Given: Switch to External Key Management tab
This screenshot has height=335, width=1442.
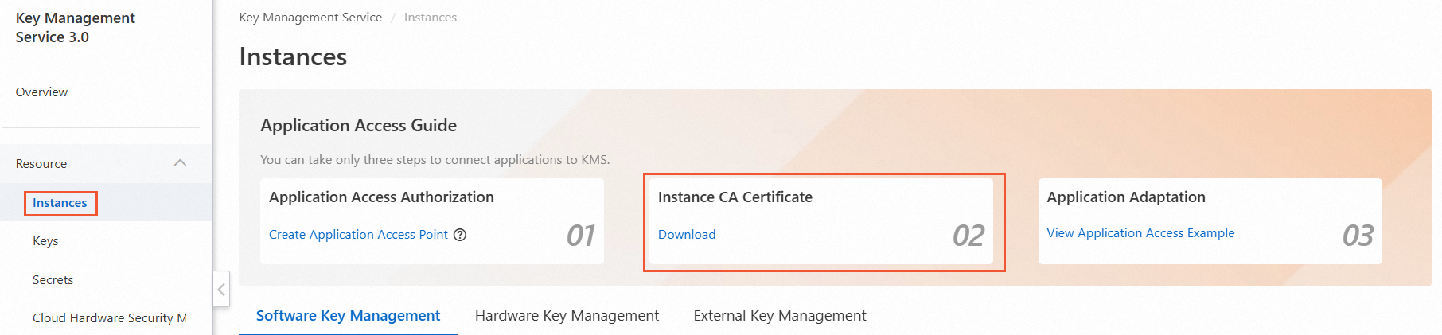Looking at the screenshot, I should pos(780,316).
